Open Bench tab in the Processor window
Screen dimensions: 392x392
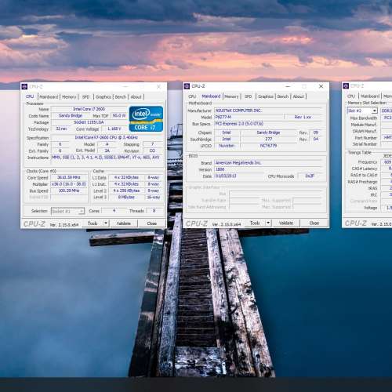tap(121, 96)
